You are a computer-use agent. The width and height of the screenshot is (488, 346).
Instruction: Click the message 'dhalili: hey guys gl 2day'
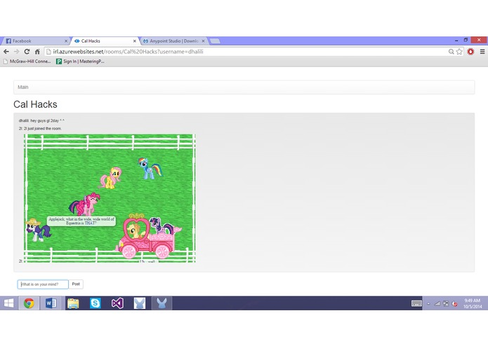41,120
